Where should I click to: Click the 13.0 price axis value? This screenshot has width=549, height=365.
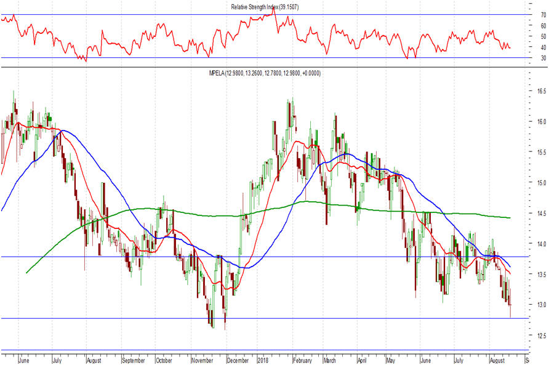[542, 305]
